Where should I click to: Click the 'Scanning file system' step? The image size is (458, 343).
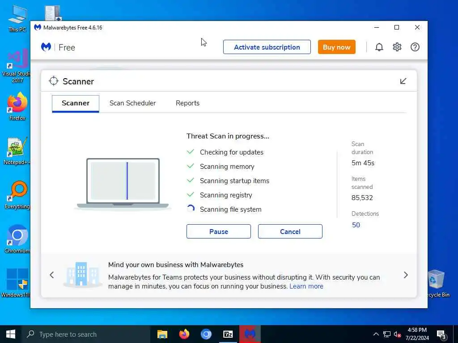pos(230,209)
